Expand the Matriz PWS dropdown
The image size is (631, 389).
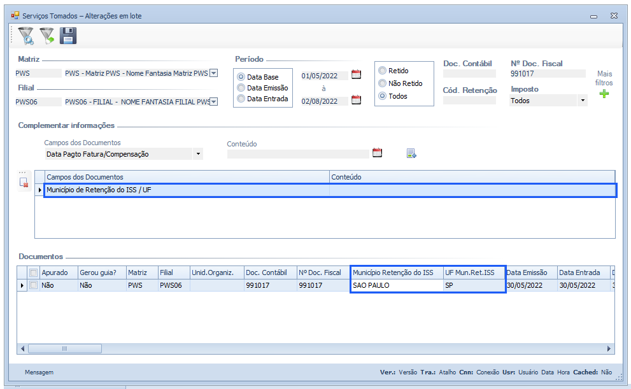click(x=213, y=73)
